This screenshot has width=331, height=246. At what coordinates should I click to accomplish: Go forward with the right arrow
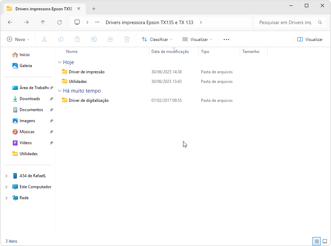[x=26, y=22]
